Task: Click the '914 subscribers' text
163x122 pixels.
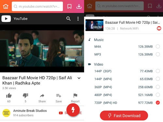Action: point(23,115)
